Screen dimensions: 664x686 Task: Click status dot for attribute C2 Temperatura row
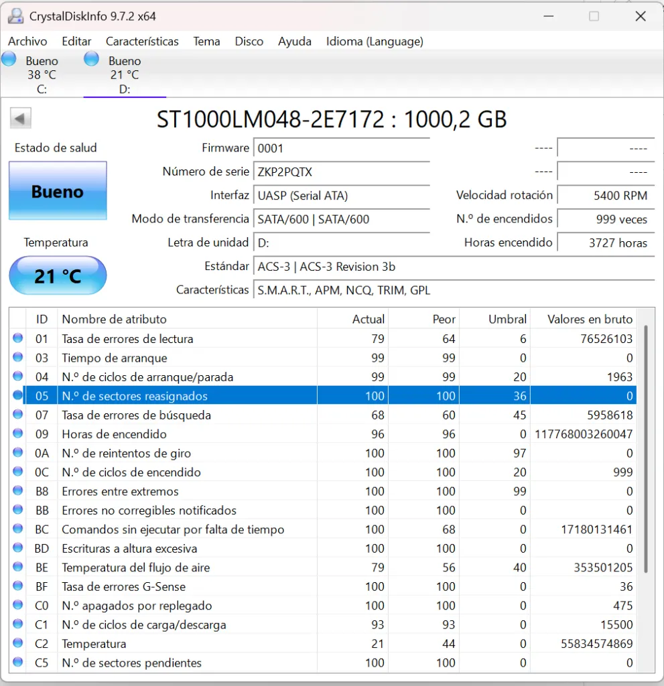pyautogui.click(x=18, y=643)
